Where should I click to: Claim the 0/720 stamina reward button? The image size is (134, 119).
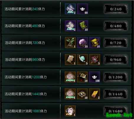click(116, 43)
